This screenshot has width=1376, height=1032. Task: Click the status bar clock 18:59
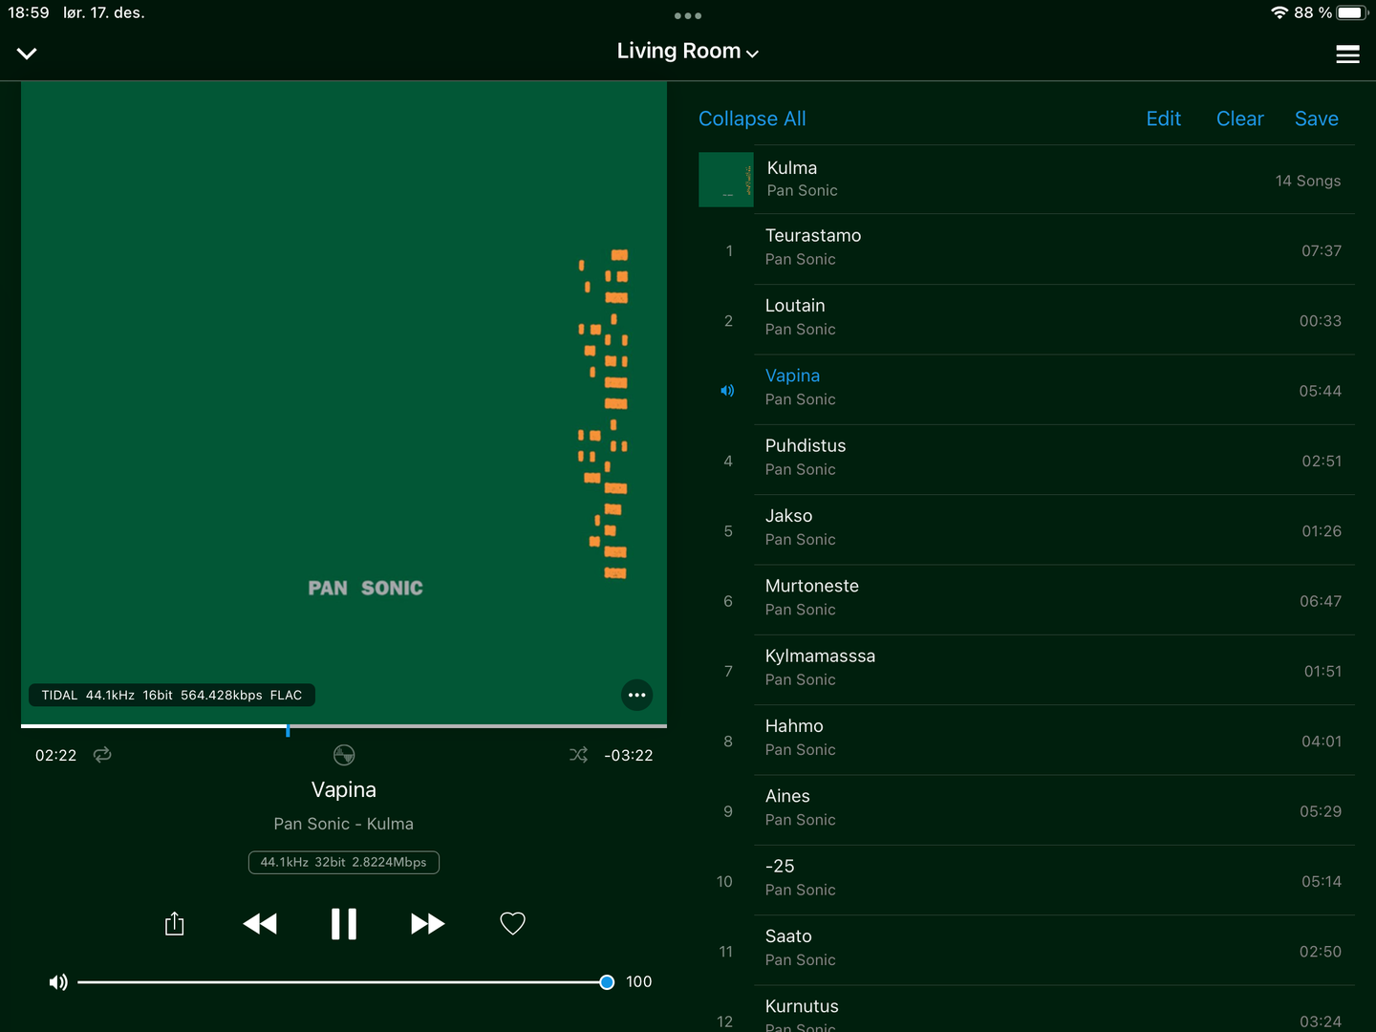[29, 12]
